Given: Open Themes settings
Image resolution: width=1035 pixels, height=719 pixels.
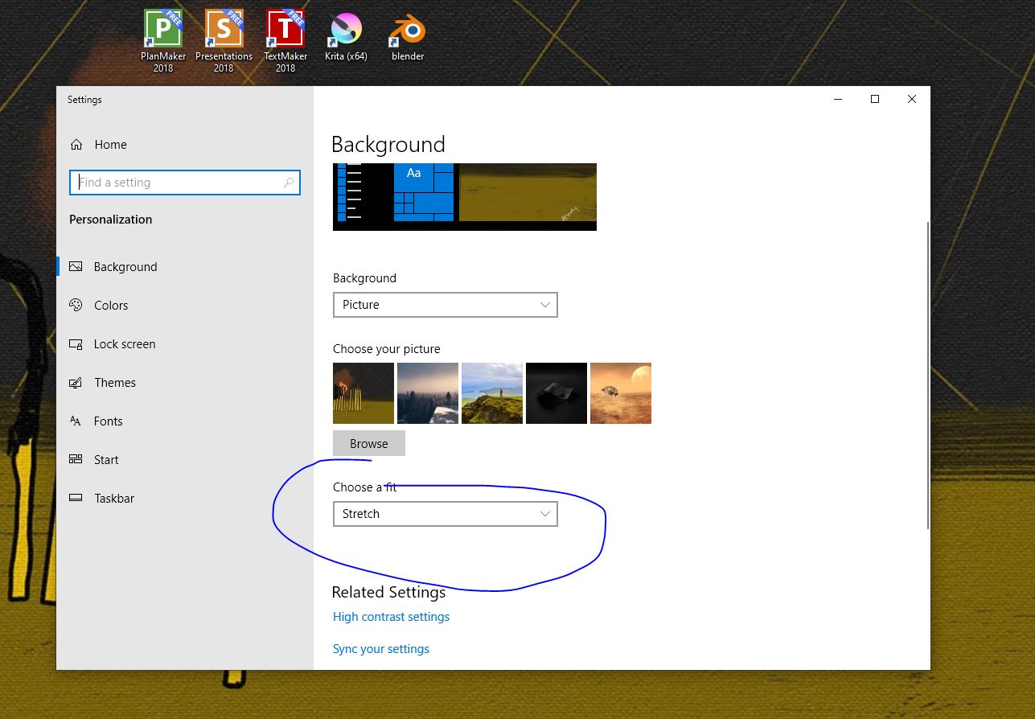Looking at the screenshot, I should point(114,382).
